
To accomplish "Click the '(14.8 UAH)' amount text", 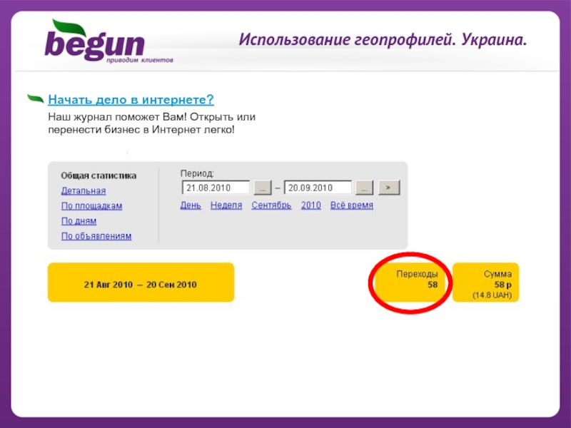I will point(492,295).
